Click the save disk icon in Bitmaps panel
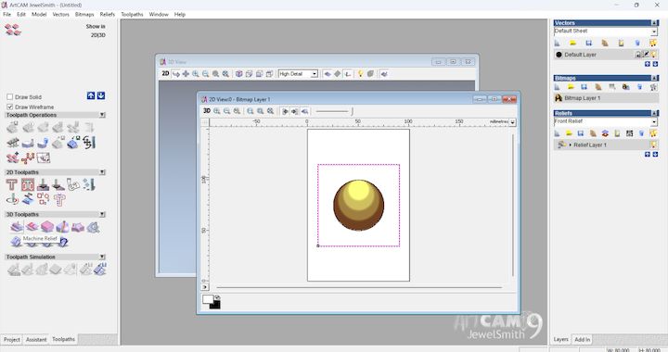 click(584, 87)
